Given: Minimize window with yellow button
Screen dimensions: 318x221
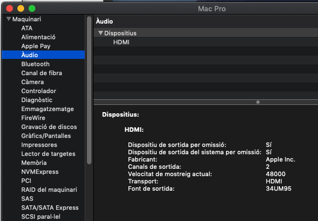Looking at the screenshot, I should point(21,8).
